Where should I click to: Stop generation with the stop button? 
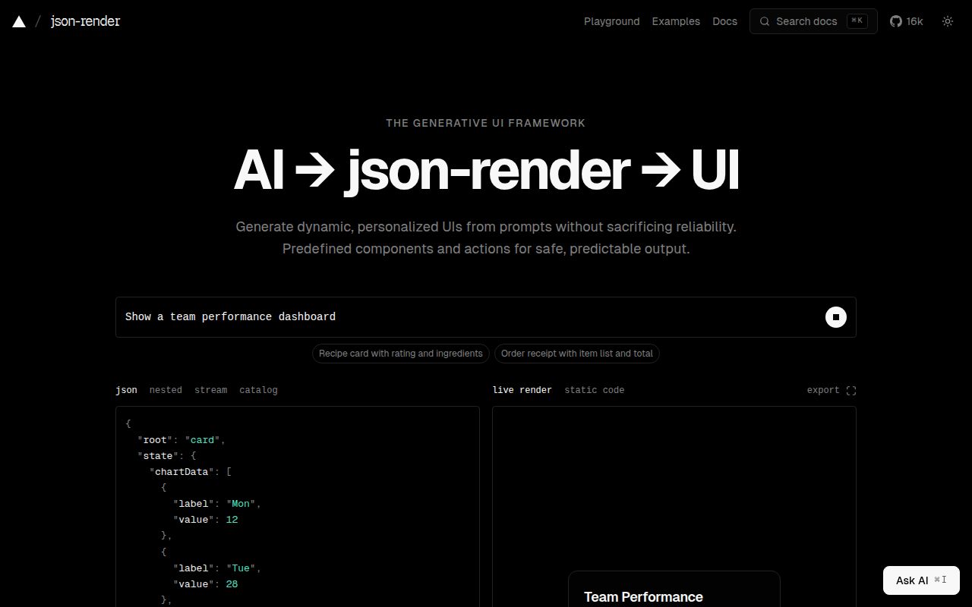point(835,317)
